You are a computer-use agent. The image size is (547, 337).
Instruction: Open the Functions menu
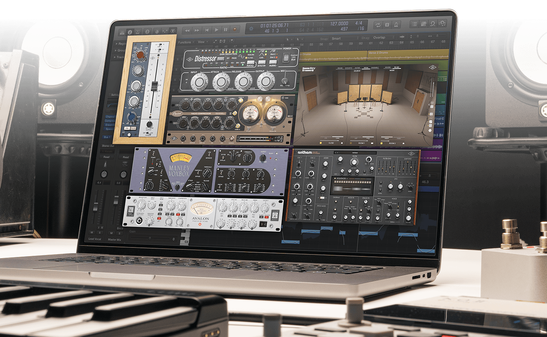click(x=185, y=42)
